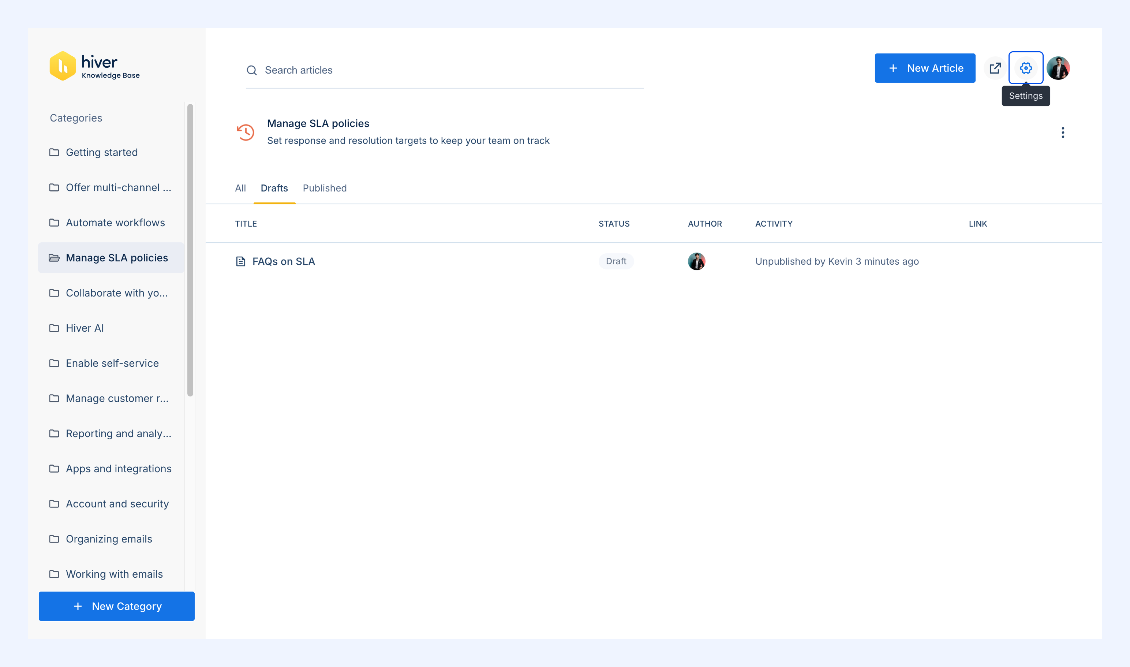Select Manage SLA policies in sidebar

click(x=111, y=258)
